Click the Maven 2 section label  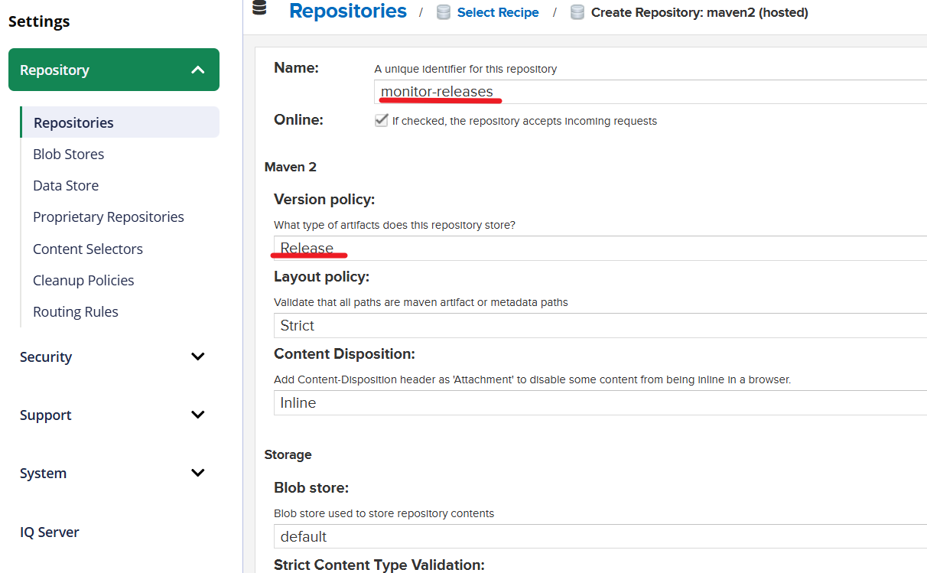(291, 167)
